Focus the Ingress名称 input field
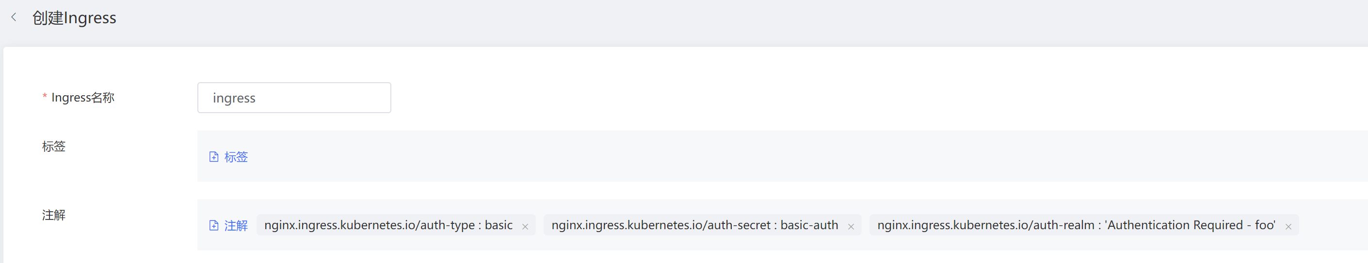Screen dimensions: 1368x263 [294, 98]
